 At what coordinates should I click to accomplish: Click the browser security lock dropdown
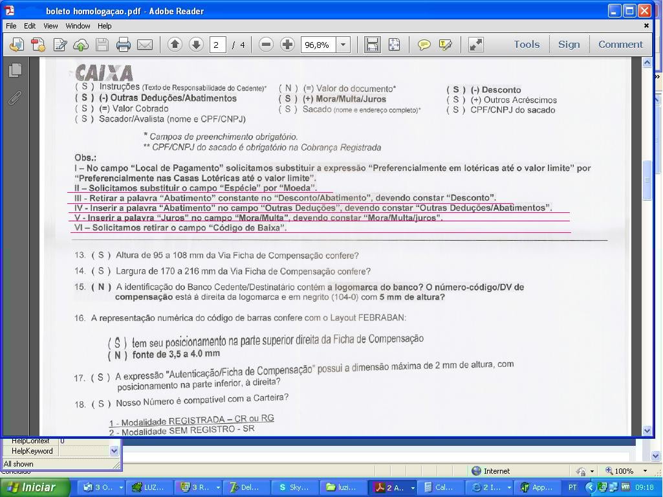tap(592, 470)
